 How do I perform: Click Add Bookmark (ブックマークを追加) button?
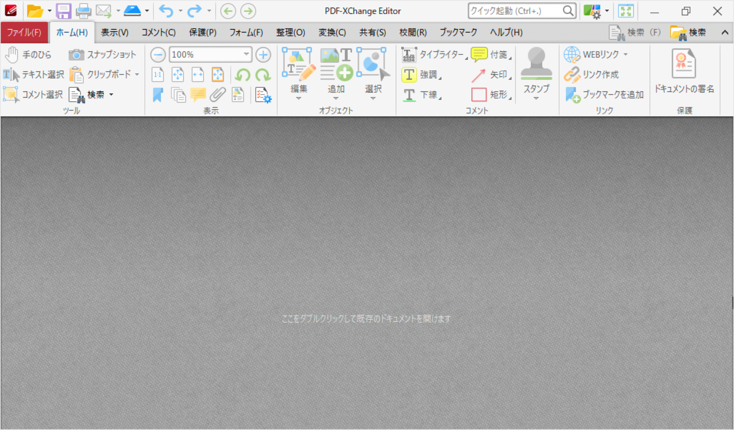coord(604,95)
